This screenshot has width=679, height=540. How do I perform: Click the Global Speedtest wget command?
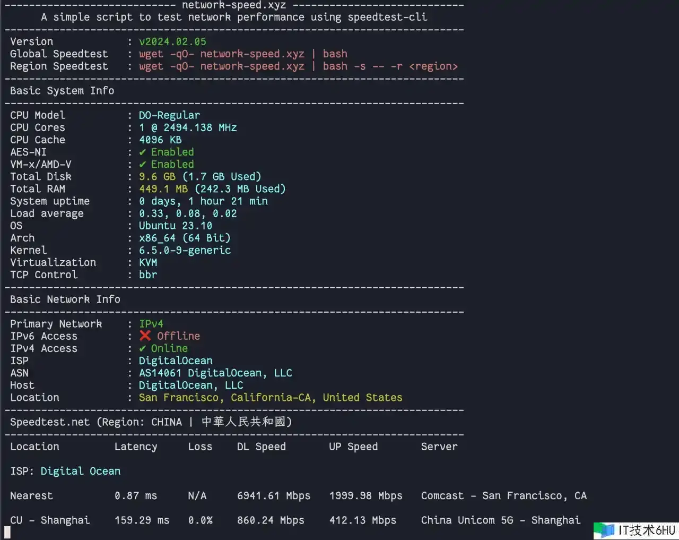pyautogui.click(x=243, y=54)
